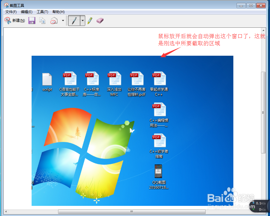
Task: Copy the snip with the copy icon
Action: point(42,20)
